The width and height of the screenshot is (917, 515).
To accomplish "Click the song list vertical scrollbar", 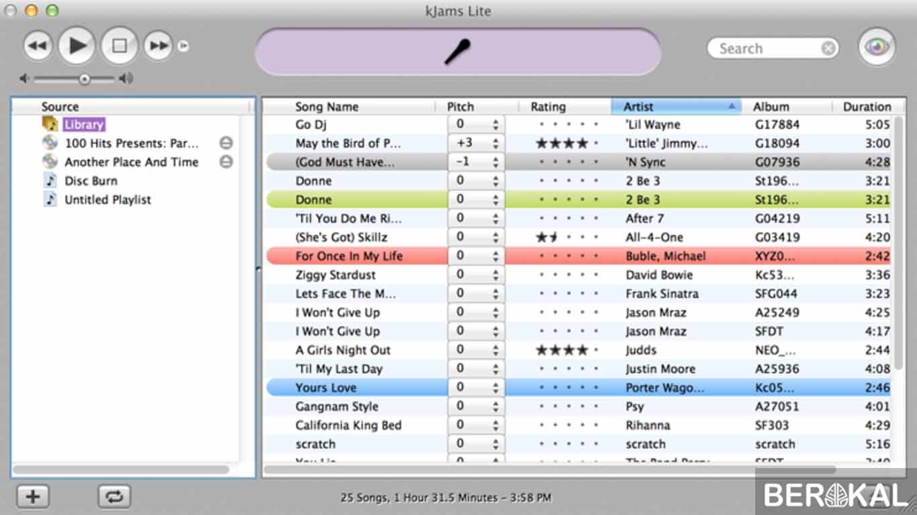I will [899, 245].
